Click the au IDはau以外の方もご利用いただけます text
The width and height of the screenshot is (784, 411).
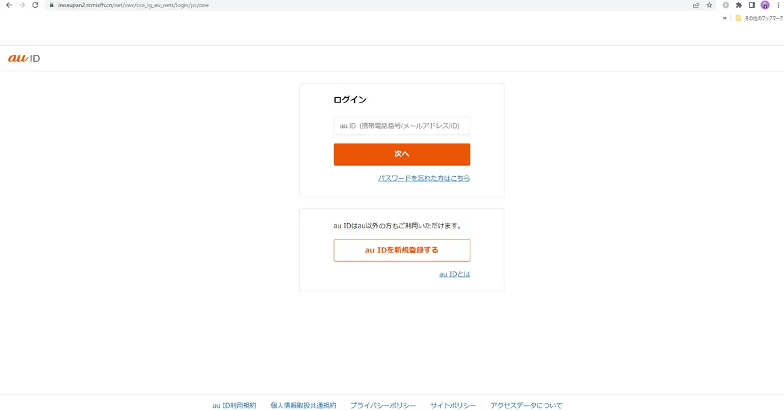398,226
